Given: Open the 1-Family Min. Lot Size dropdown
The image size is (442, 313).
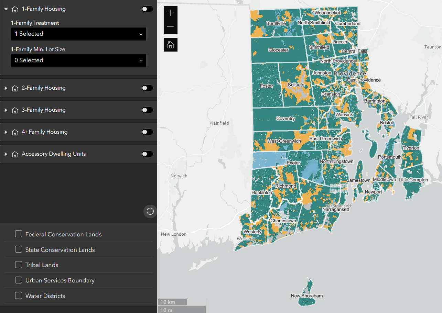Looking at the screenshot, I should point(78,60).
